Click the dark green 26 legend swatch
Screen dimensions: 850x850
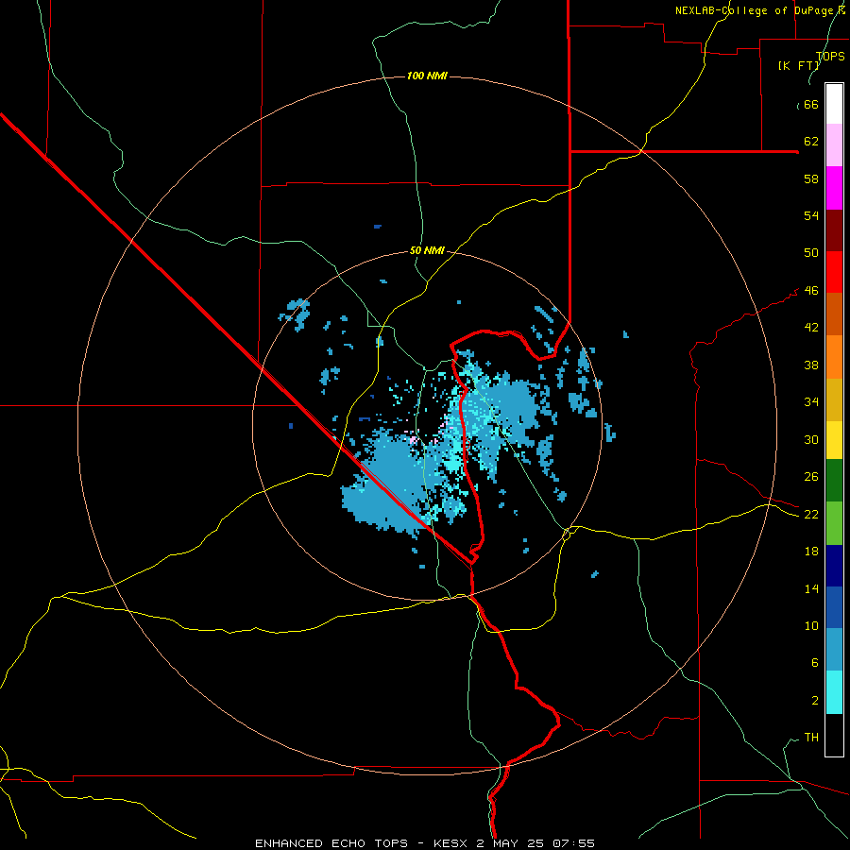click(x=834, y=481)
